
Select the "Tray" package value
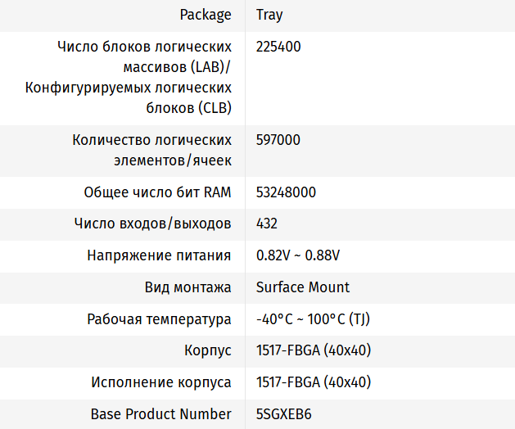pyautogui.click(x=270, y=15)
